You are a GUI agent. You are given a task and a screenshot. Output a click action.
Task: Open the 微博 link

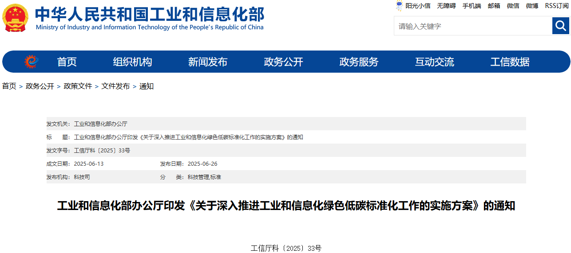[x=532, y=6]
